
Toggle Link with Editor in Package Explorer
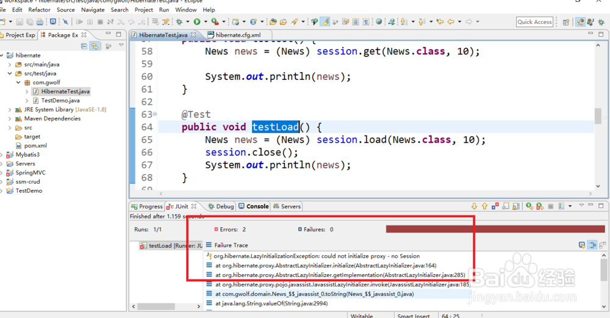click(x=95, y=46)
